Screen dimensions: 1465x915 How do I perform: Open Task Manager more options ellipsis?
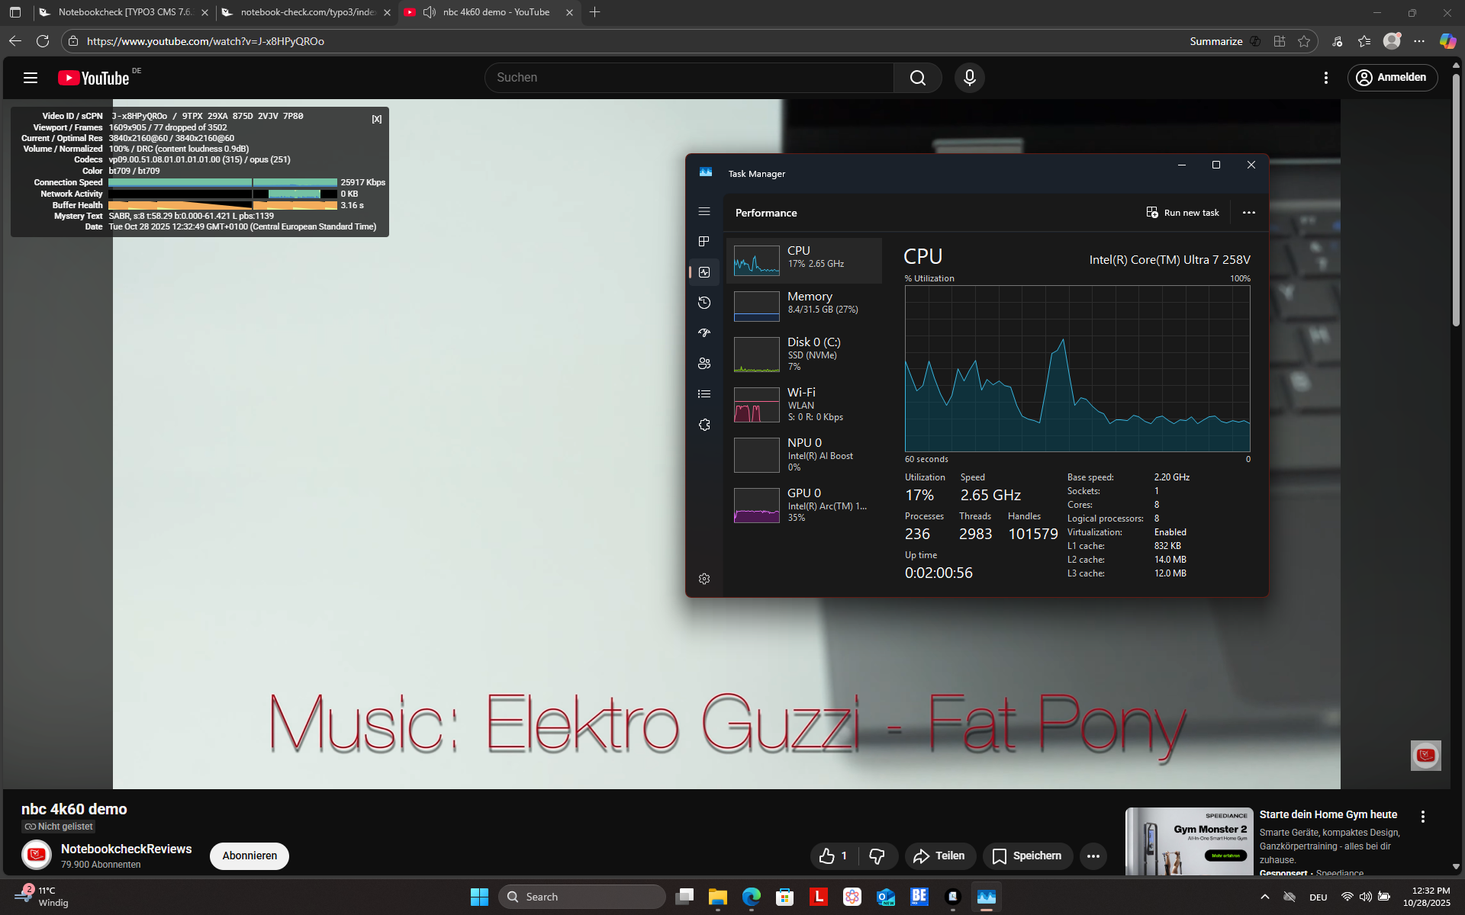tap(1248, 213)
